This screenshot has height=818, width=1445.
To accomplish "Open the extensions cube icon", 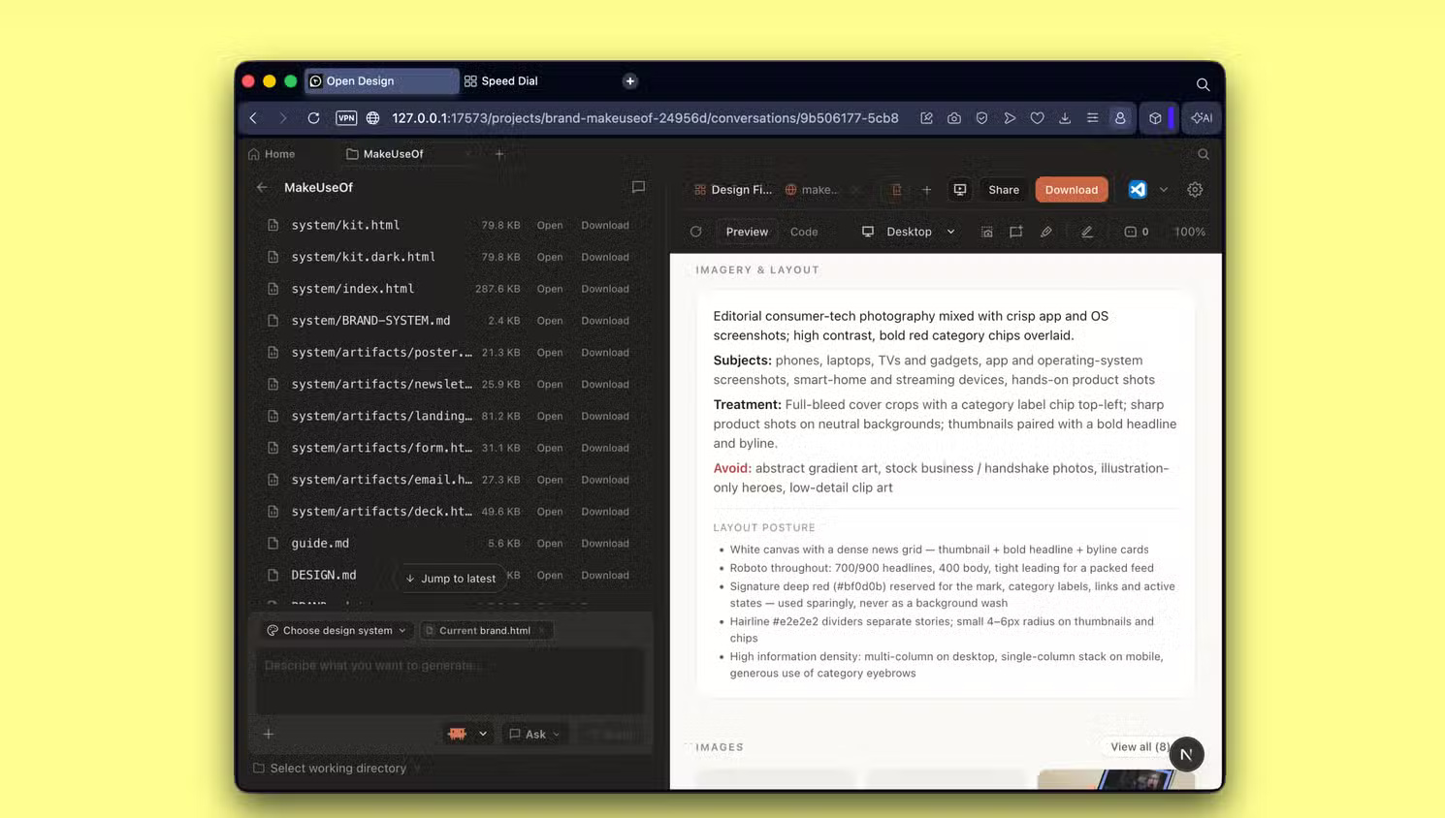I will coord(1155,118).
